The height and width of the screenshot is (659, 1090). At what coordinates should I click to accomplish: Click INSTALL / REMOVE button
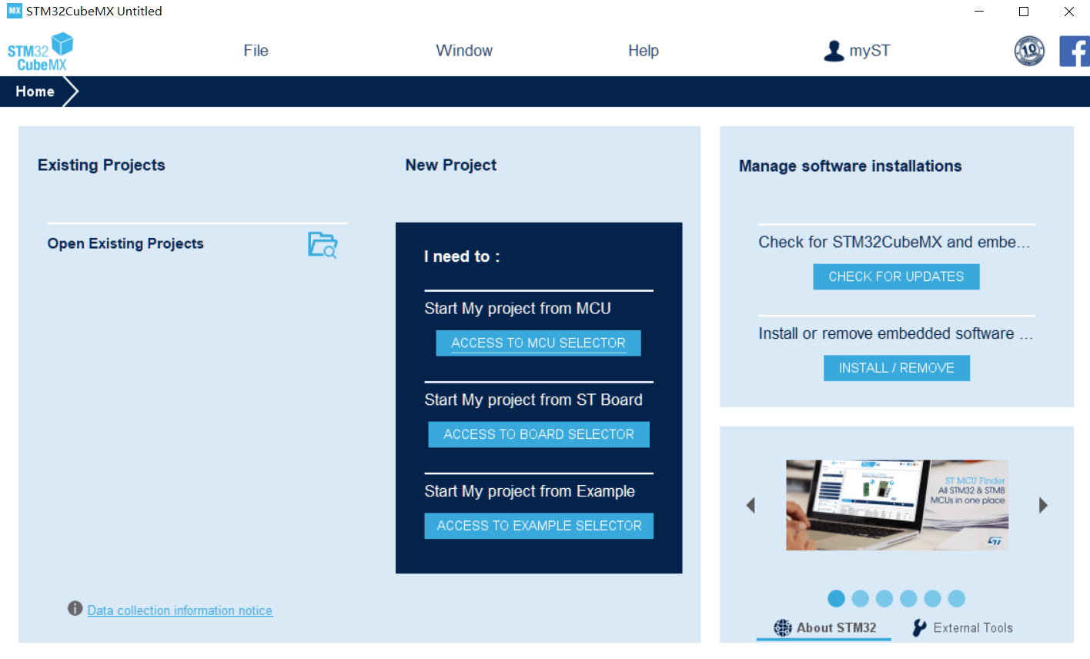click(897, 368)
